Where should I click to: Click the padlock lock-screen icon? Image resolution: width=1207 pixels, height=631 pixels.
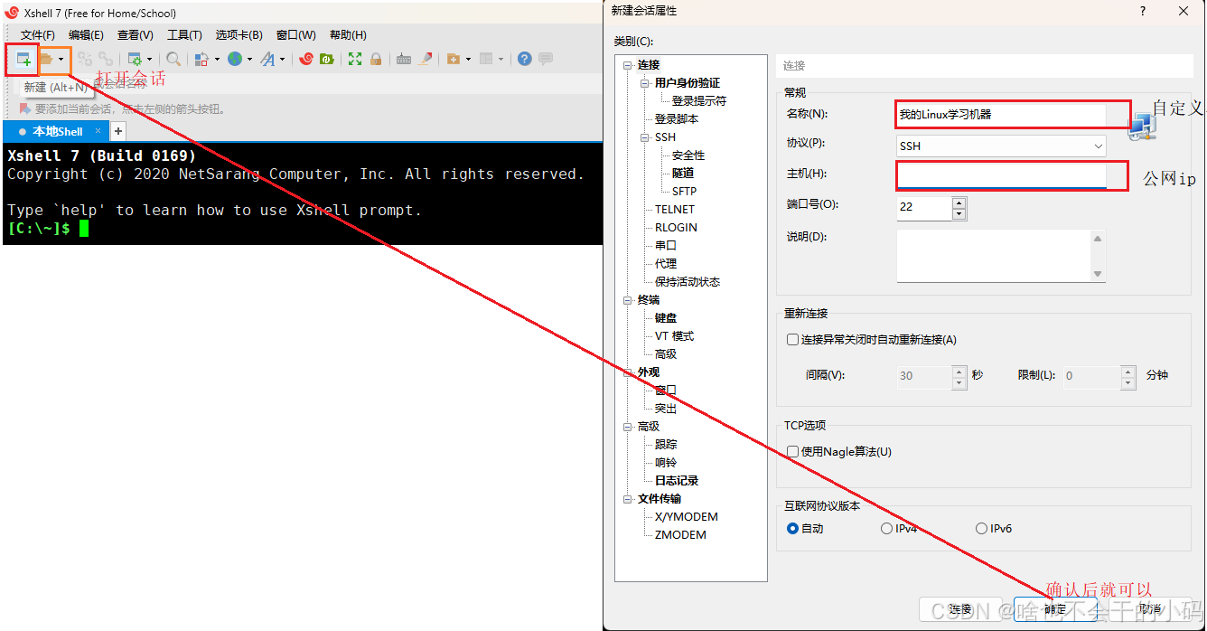coord(376,60)
